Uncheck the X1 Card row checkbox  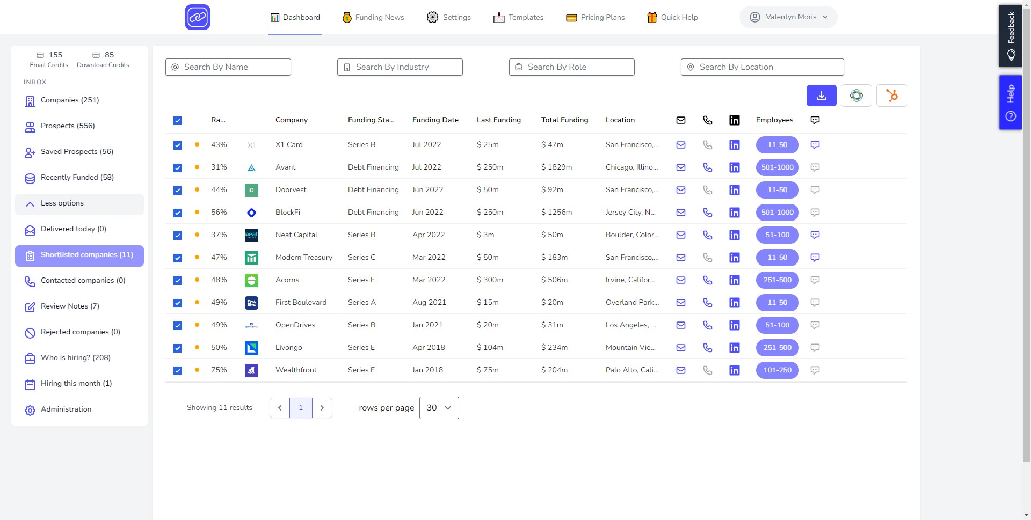(178, 145)
